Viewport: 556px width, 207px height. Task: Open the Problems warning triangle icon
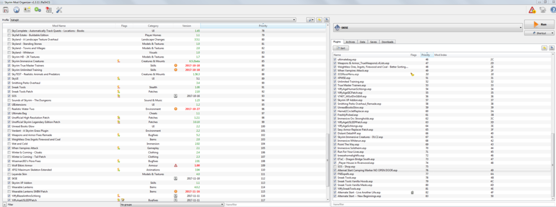pos(532,10)
